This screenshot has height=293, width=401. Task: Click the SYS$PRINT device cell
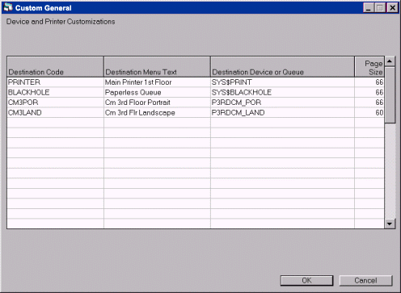(x=282, y=82)
